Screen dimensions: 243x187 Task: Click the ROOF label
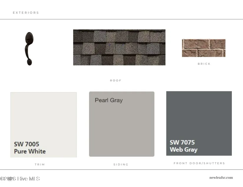(116, 80)
